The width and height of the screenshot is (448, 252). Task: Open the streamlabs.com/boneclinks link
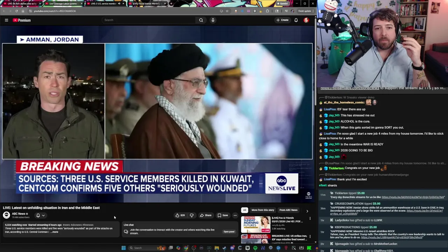(x=350, y=88)
